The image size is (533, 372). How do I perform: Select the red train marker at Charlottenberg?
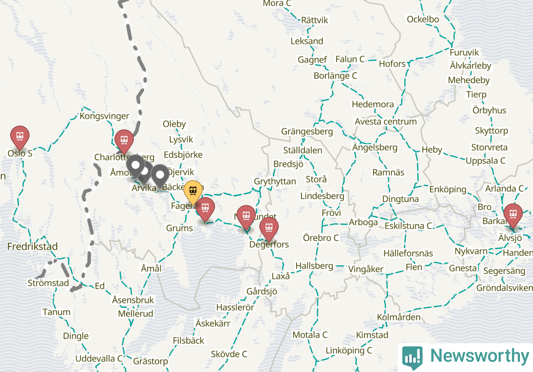pos(124,140)
